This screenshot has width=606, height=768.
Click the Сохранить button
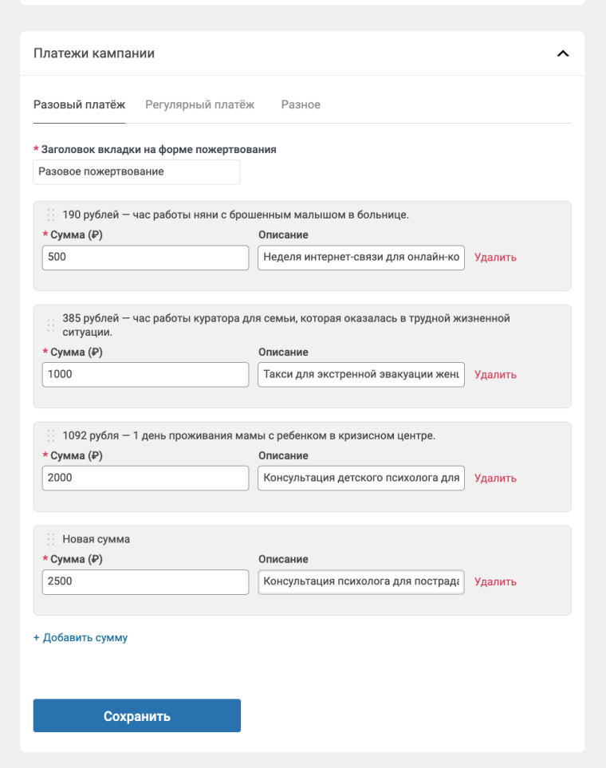click(x=136, y=715)
